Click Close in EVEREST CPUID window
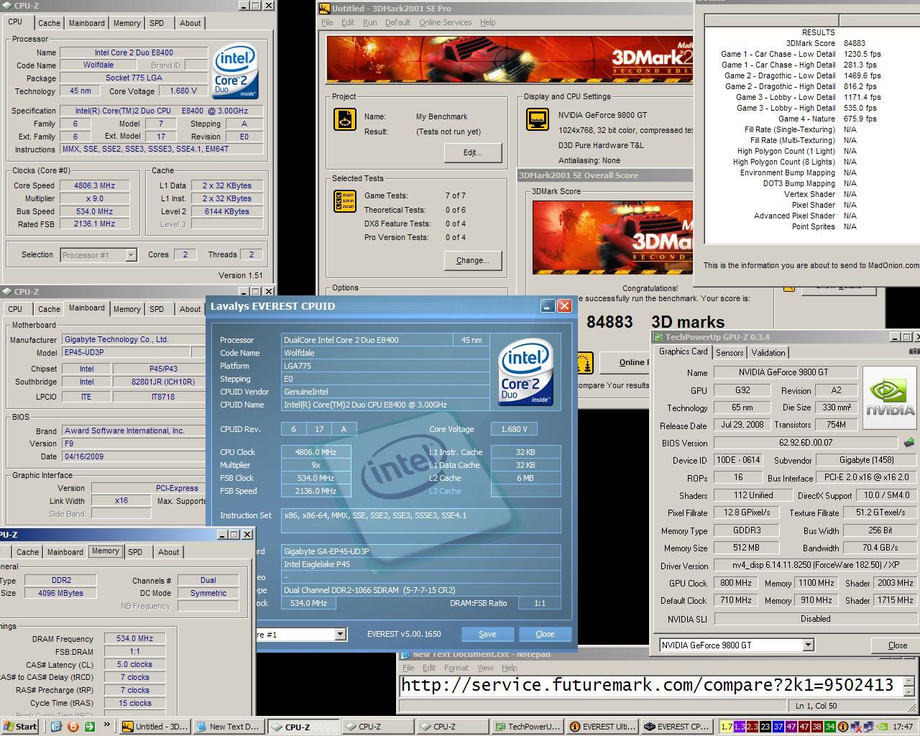 [x=545, y=634]
